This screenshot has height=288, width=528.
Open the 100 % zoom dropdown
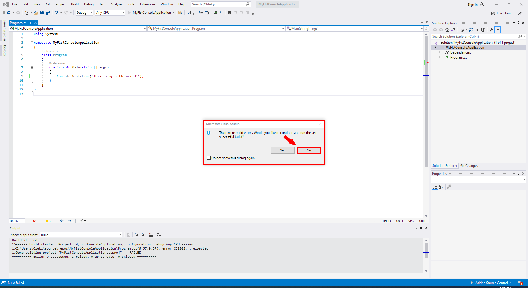pyautogui.click(x=17, y=221)
